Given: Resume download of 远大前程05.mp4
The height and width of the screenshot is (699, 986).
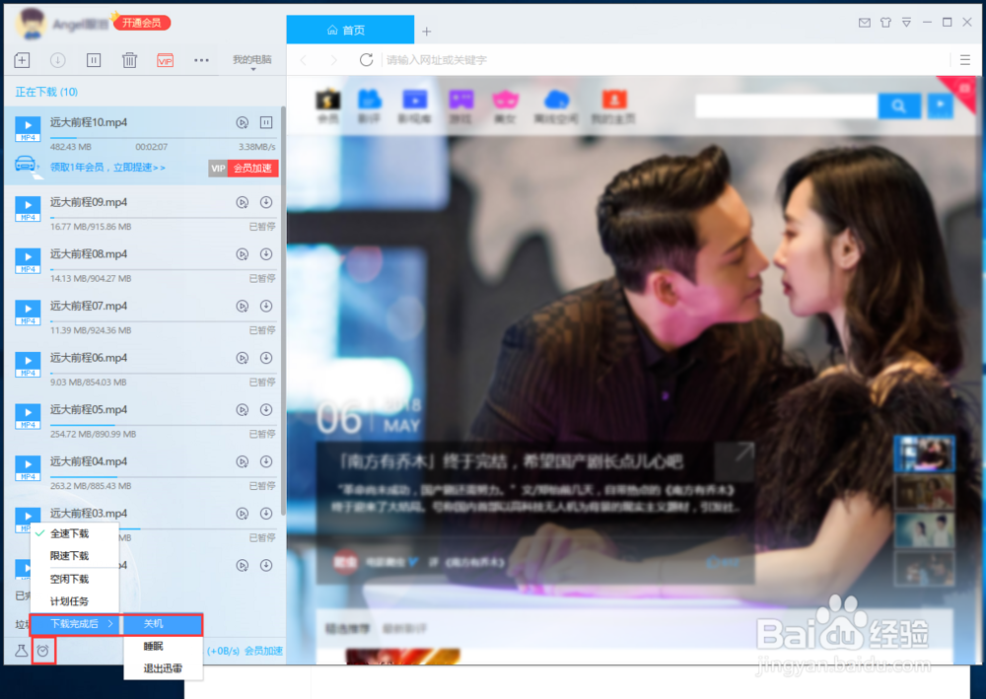Looking at the screenshot, I should click(x=266, y=410).
